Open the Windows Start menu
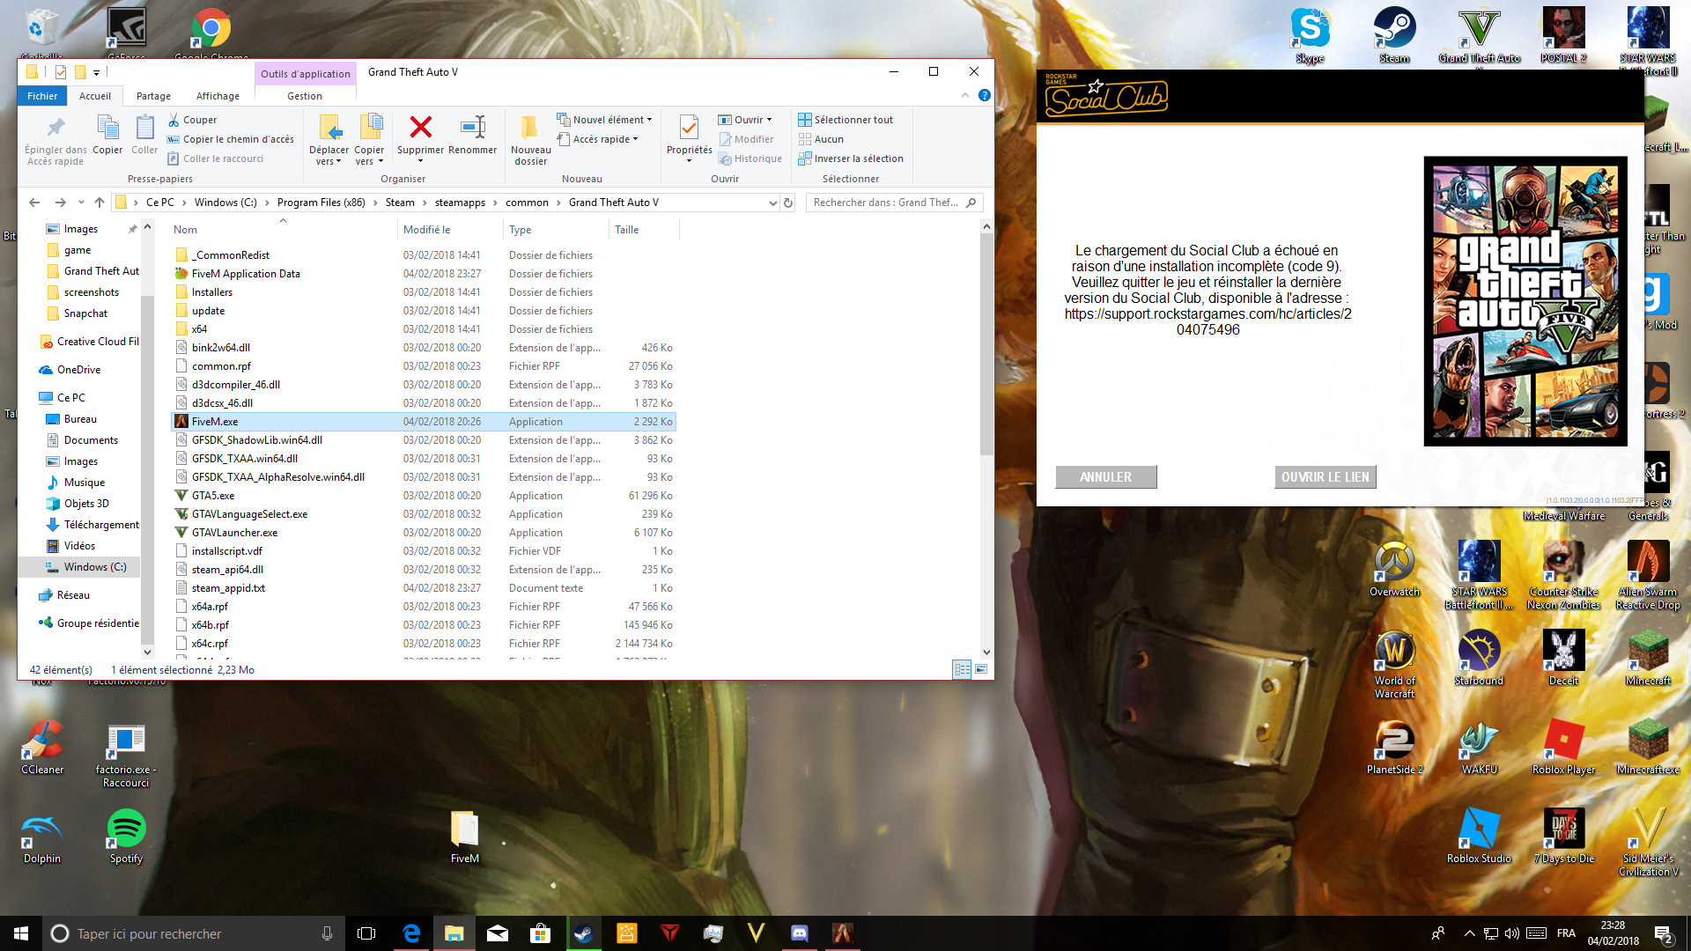Viewport: 1691px width, 951px height. coord(21,933)
